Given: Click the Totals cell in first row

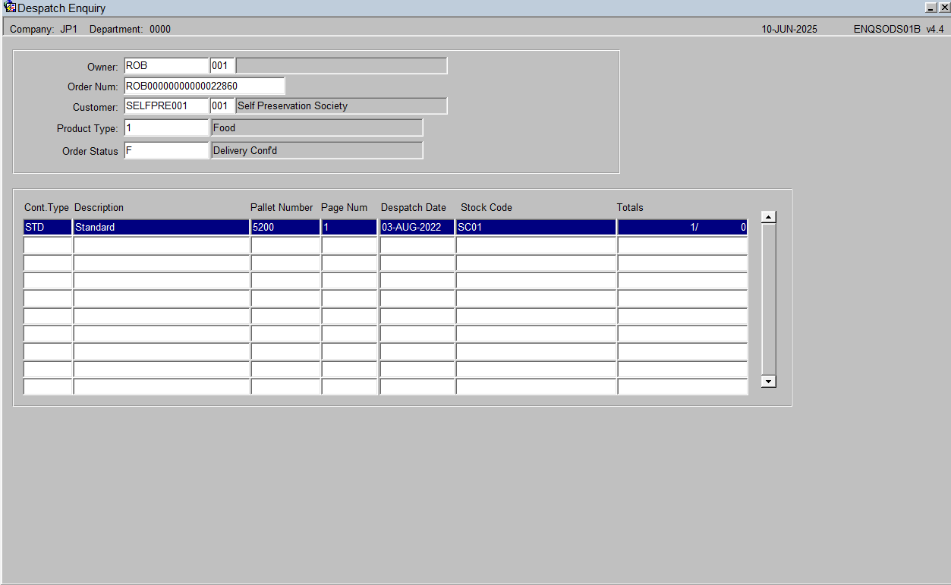Looking at the screenshot, I should coord(682,227).
